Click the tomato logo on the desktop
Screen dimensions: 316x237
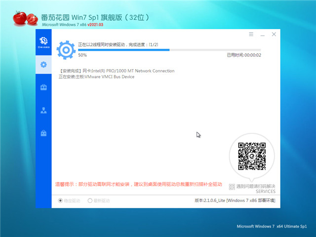pyautogui.click(x=25, y=18)
